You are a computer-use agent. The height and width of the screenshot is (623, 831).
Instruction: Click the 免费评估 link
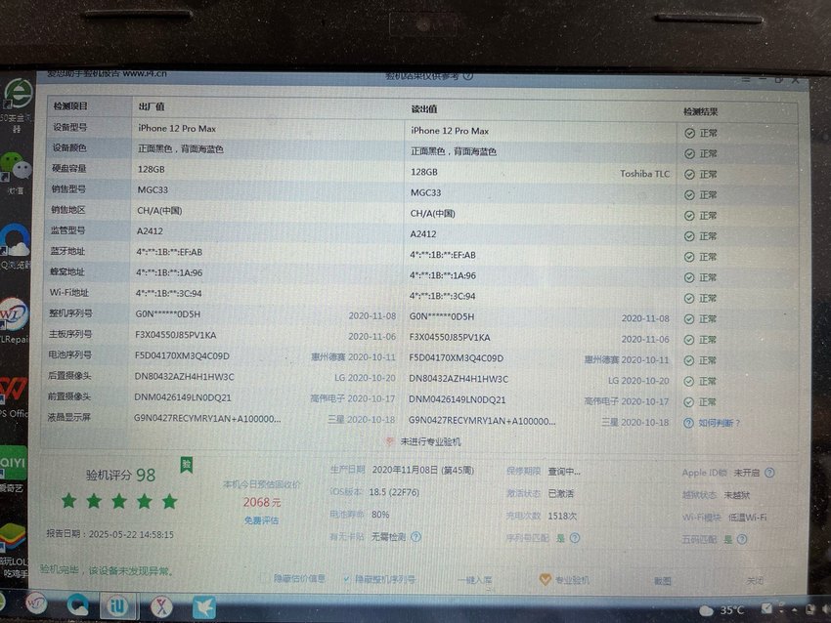[262, 520]
